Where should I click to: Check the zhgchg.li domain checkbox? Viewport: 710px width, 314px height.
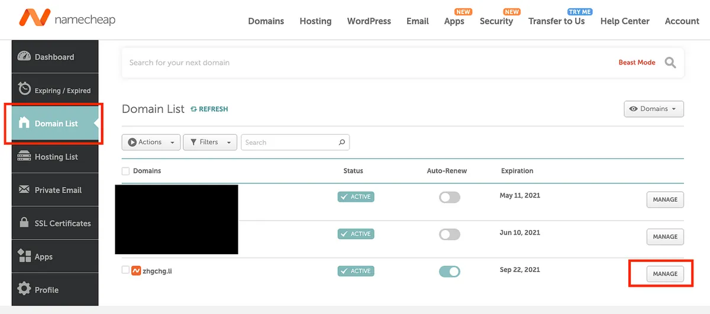point(125,270)
